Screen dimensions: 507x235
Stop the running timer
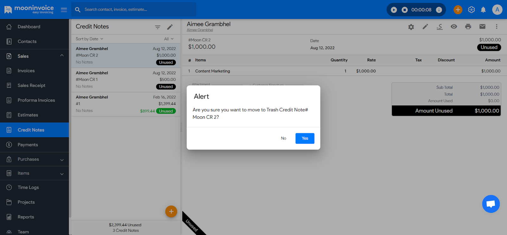405,10
